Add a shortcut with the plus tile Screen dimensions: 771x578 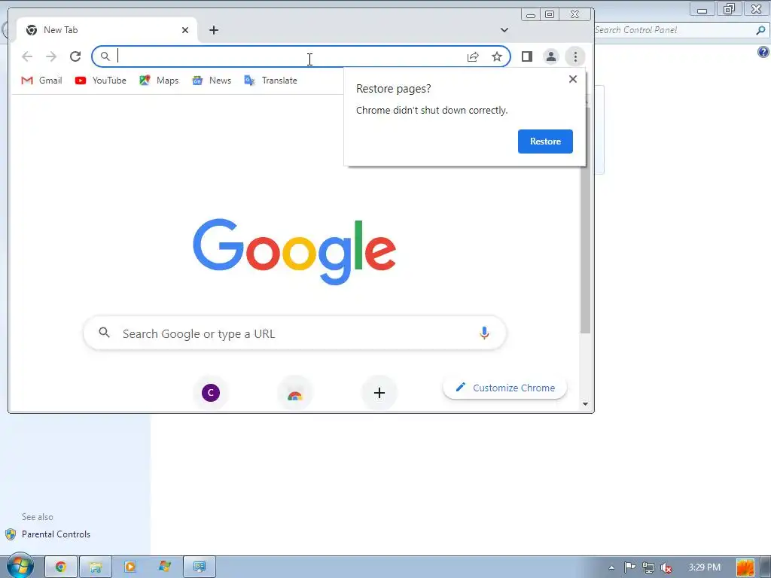click(379, 393)
